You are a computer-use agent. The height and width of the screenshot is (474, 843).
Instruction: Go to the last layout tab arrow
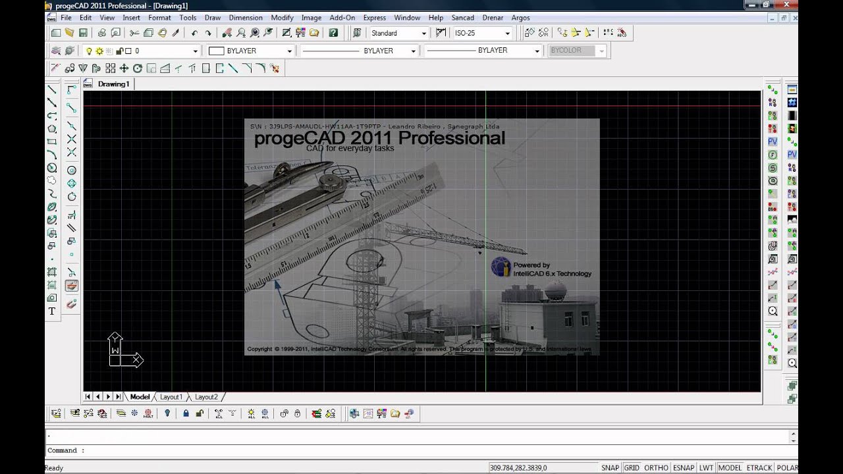pyautogui.click(x=118, y=397)
